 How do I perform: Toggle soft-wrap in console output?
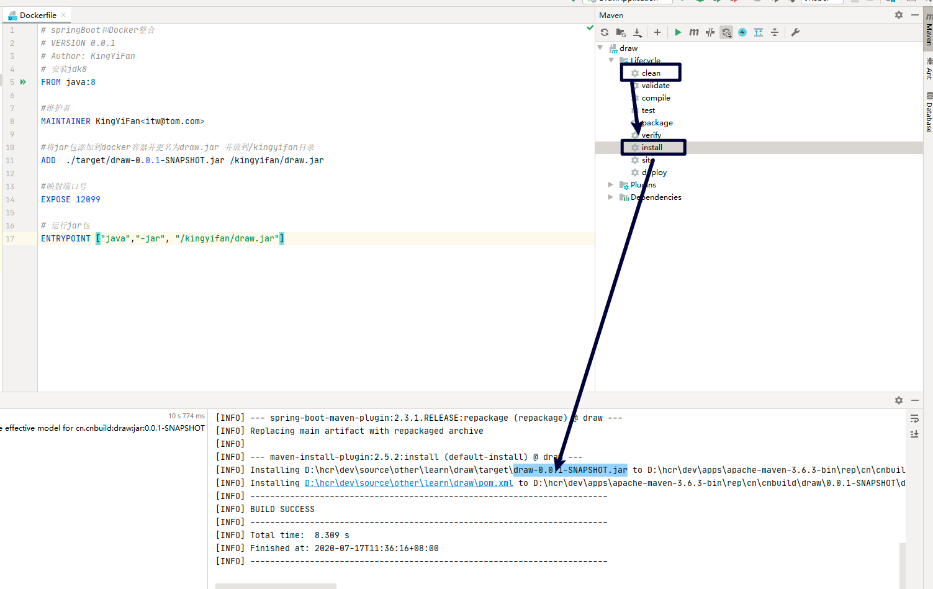point(914,419)
